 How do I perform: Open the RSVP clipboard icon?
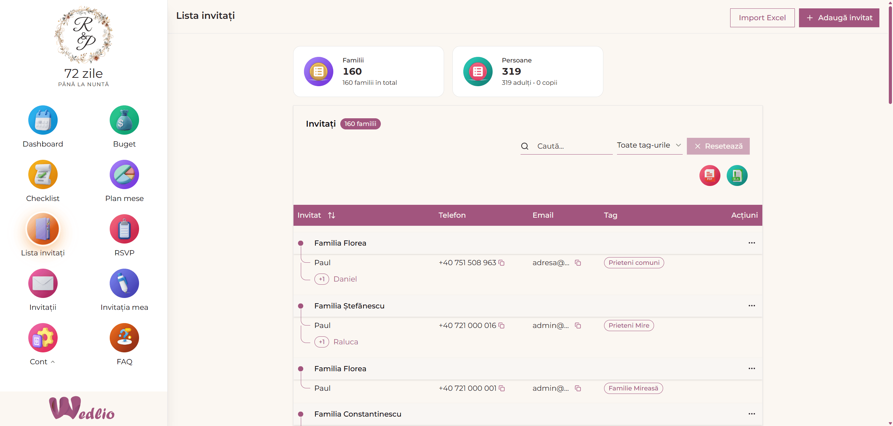coord(124,229)
